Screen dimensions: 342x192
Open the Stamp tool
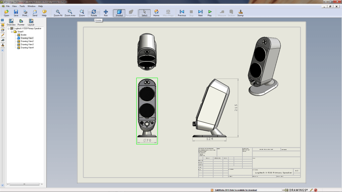click(x=240, y=13)
